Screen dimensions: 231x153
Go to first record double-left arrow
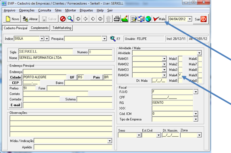click(78, 19)
